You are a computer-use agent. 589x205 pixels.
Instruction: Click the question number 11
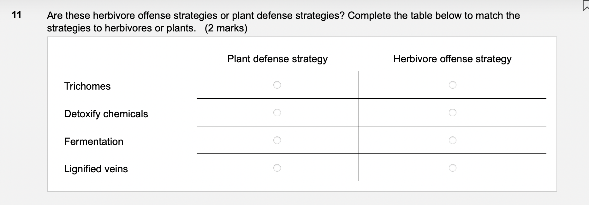click(16, 15)
